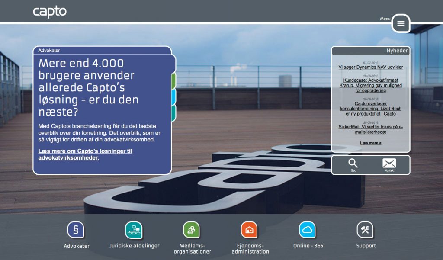The height and width of the screenshot is (260, 443).
Task: Open link Læs mere om Capto's løsninger
Action: 85,154
